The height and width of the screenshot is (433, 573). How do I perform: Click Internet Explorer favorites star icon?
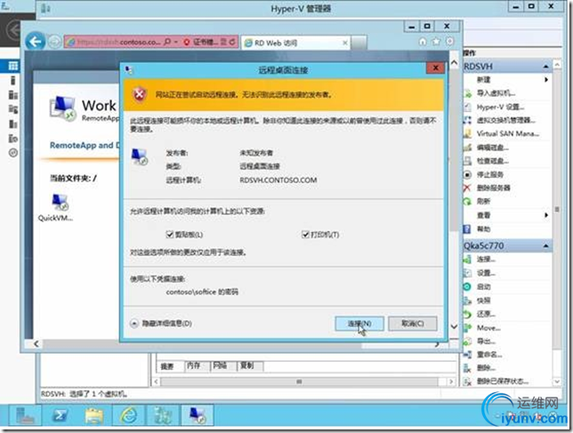pos(436,42)
